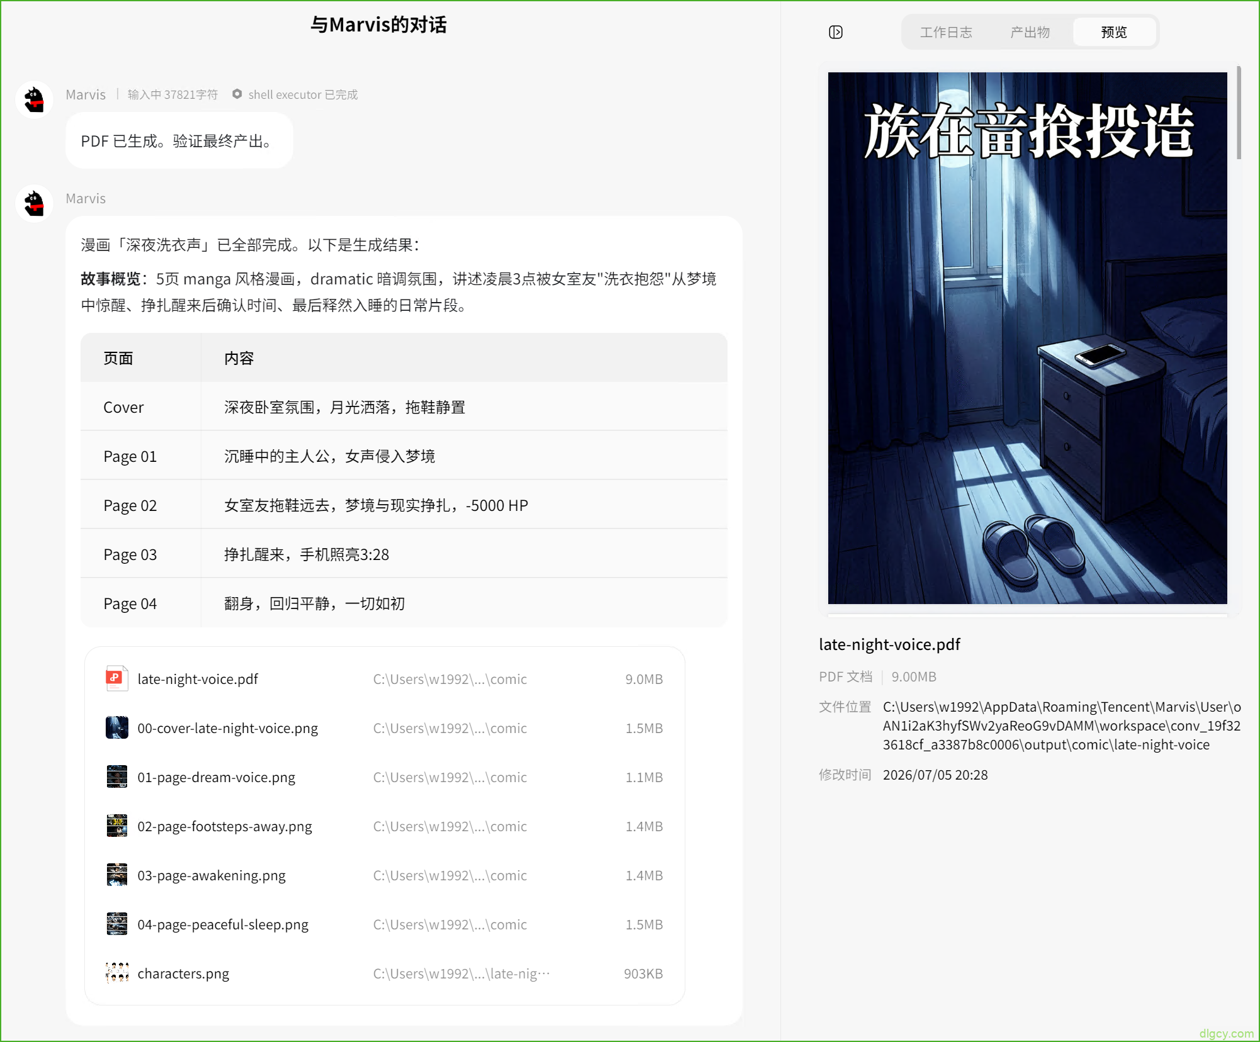Open characters.png file name
Image resolution: width=1260 pixels, height=1042 pixels.
[x=183, y=973]
